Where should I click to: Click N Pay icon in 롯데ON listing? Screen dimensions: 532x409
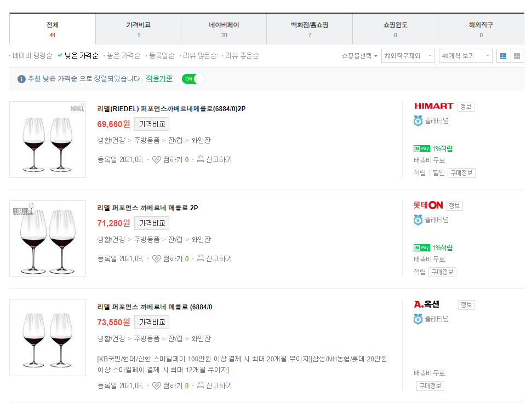(x=422, y=247)
